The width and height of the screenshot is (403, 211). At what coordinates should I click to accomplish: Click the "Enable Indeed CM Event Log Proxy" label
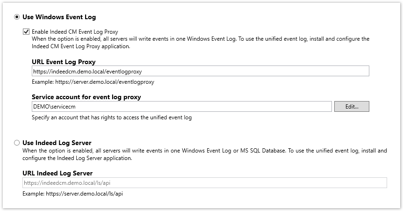click(75, 32)
